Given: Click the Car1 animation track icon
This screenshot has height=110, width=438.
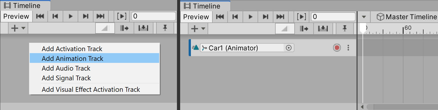Looking at the screenshot, I should tap(195, 47).
